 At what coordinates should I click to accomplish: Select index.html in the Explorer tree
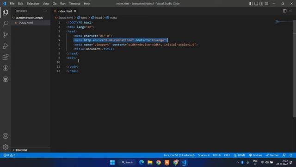tap(26, 23)
